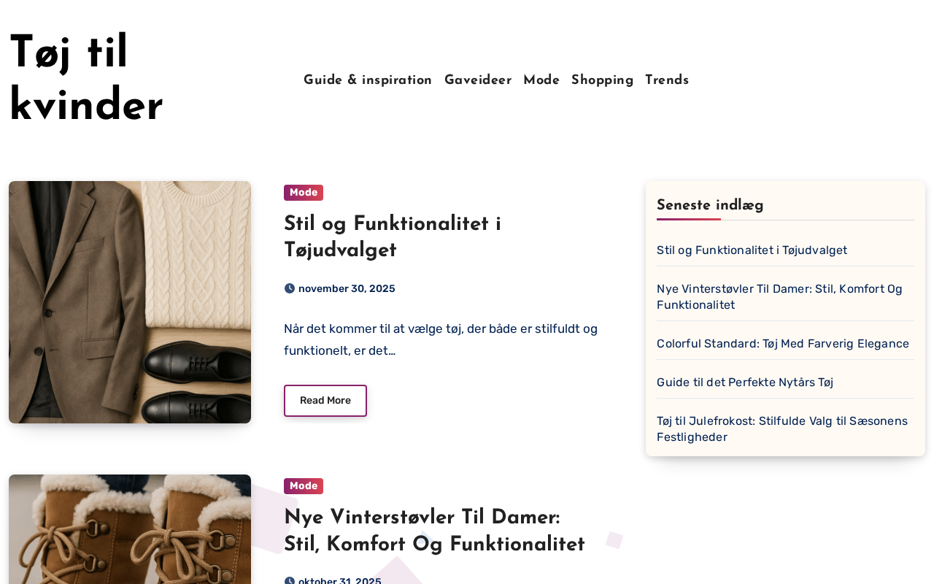Screen dimensions: 934x584
Task: Visit the Trends navigation item
Action: tap(667, 80)
